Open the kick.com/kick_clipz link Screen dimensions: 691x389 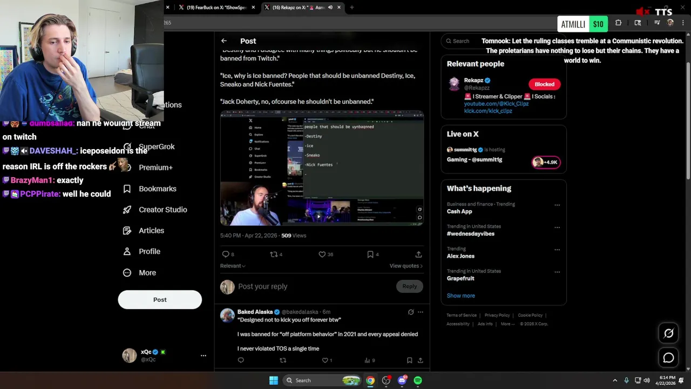pyautogui.click(x=488, y=111)
